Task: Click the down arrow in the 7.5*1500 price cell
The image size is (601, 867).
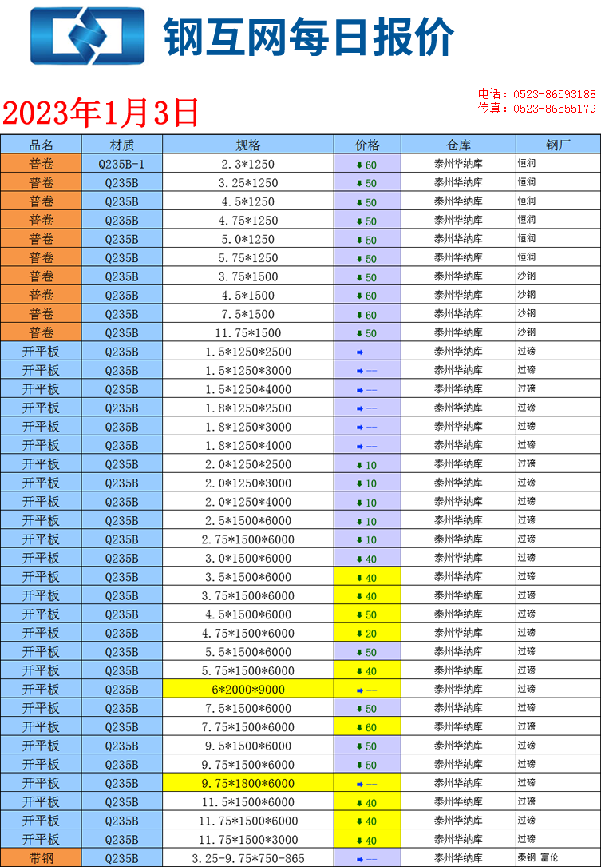Action: pos(359,315)
